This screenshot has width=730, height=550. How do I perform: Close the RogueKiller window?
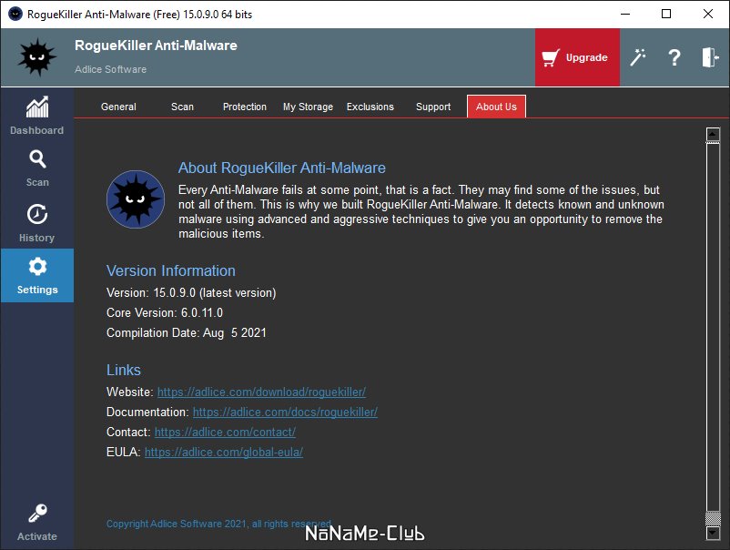point(707,14)
